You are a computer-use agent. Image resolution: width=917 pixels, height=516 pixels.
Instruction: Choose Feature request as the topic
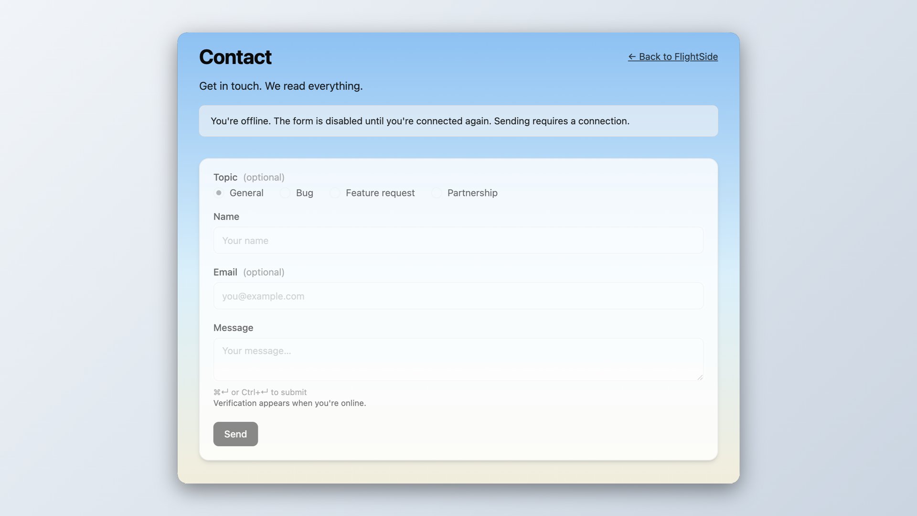[x=335, y=193]
